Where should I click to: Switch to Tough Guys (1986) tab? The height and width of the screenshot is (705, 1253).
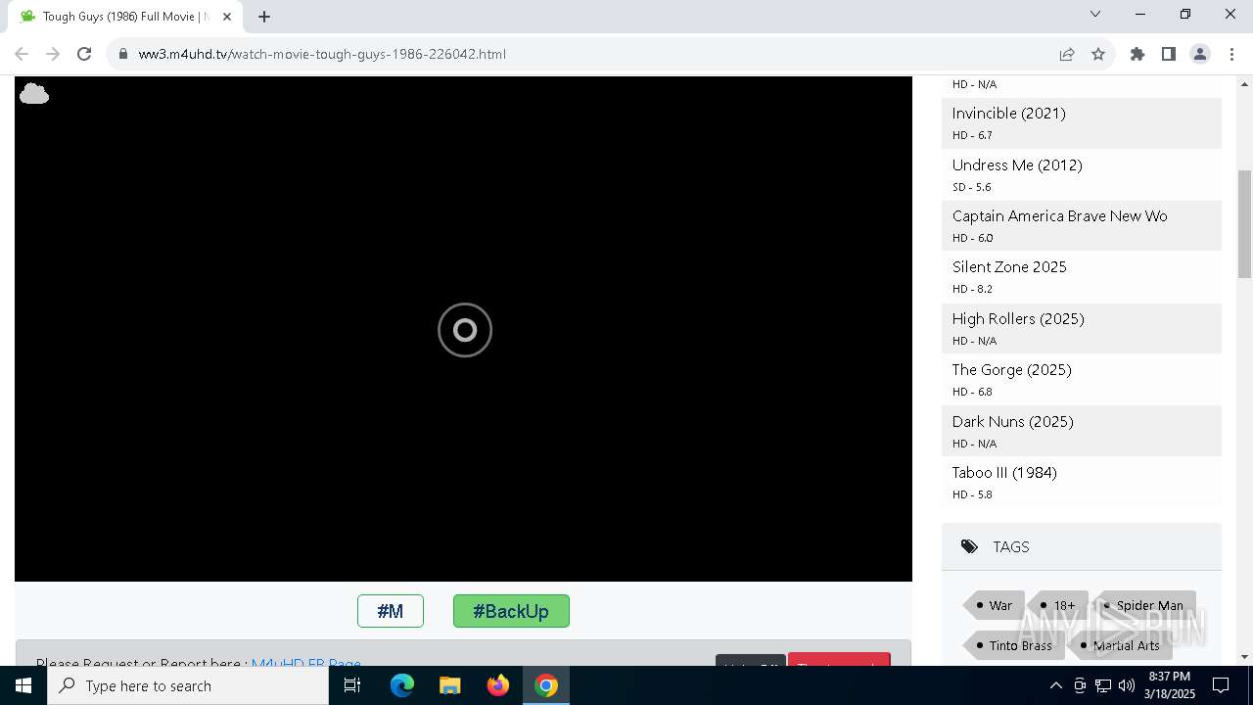[124, 17]
